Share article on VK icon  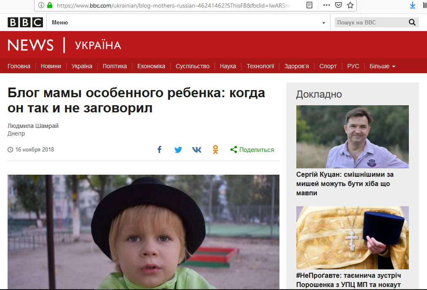coord(196,149)
